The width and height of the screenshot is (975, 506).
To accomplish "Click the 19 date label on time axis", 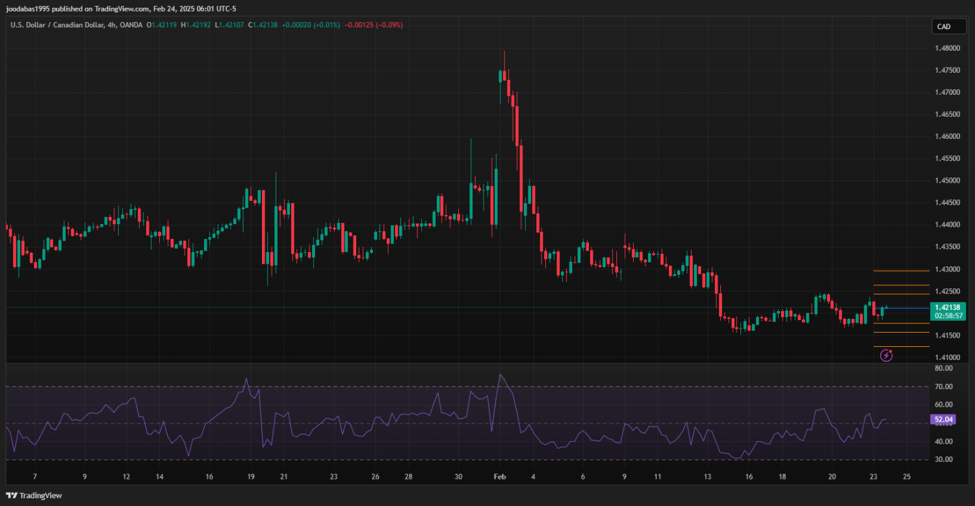I will tap(250, 476).
